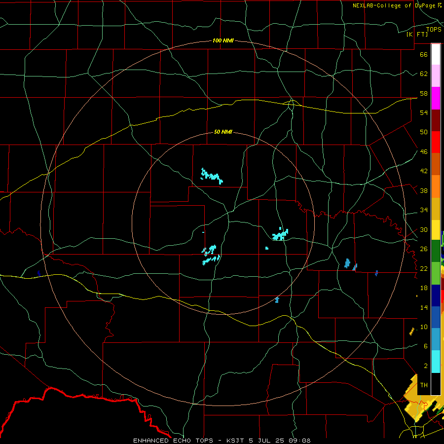
Task: Select the legend value 6
Action: point(425,346)
